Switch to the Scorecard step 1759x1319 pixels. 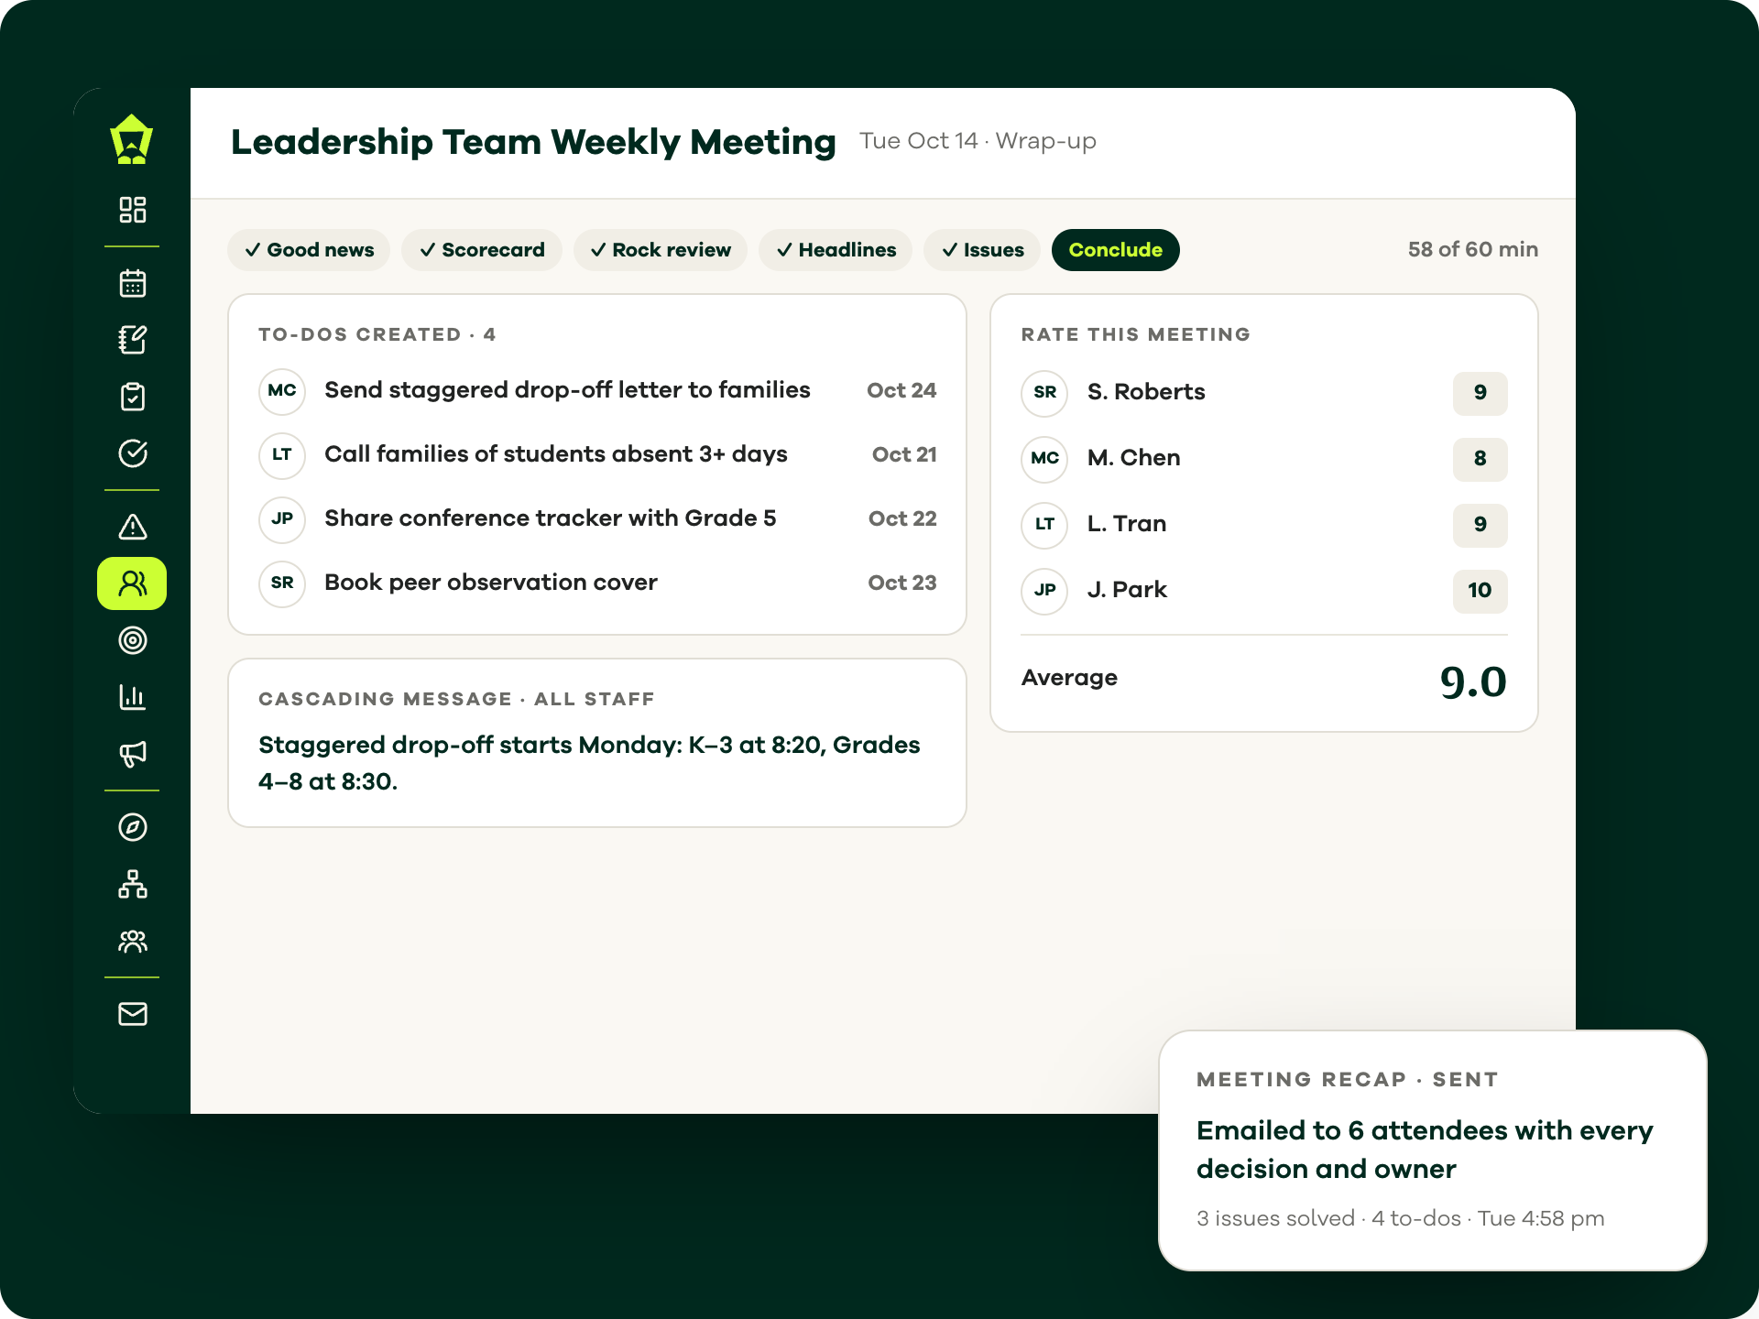point(482,250)
